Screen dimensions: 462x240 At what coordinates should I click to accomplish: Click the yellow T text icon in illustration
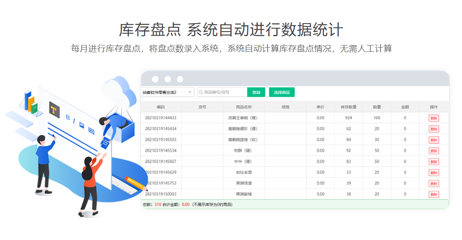pyautogui.click(x=54, y=109)
